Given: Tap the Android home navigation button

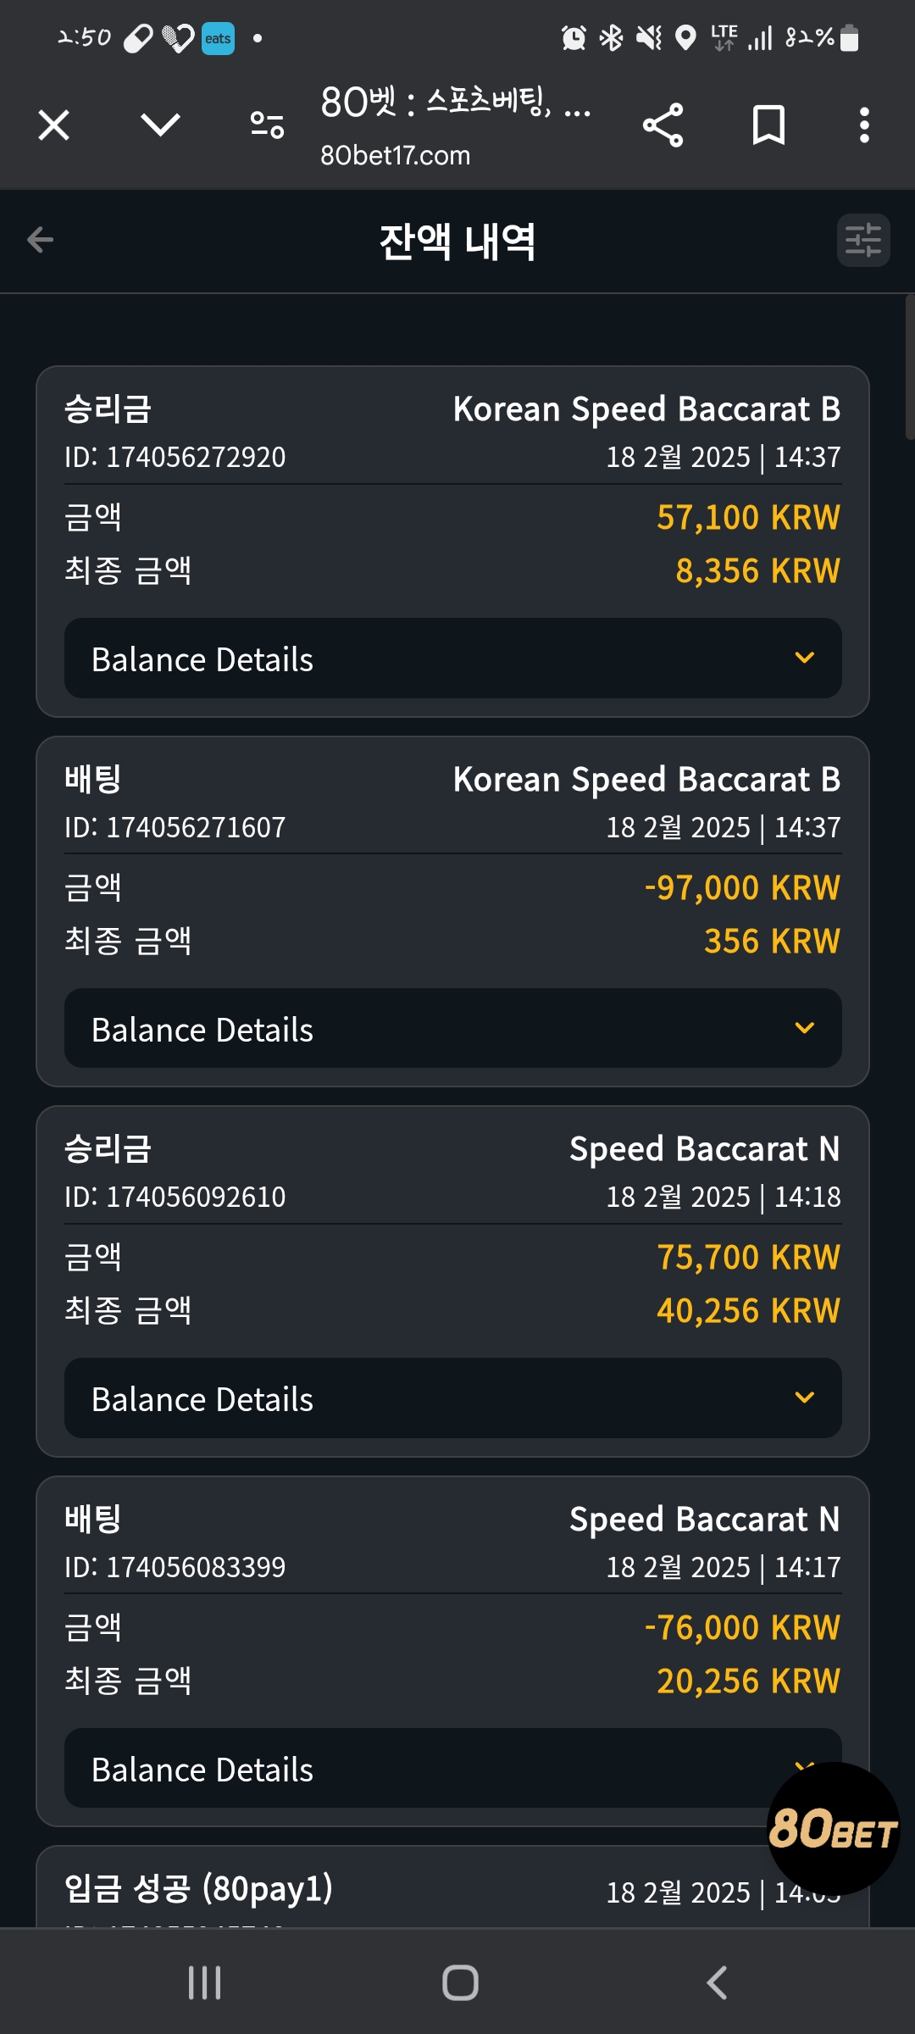Looking at the screenshot, I should 460,1982.
